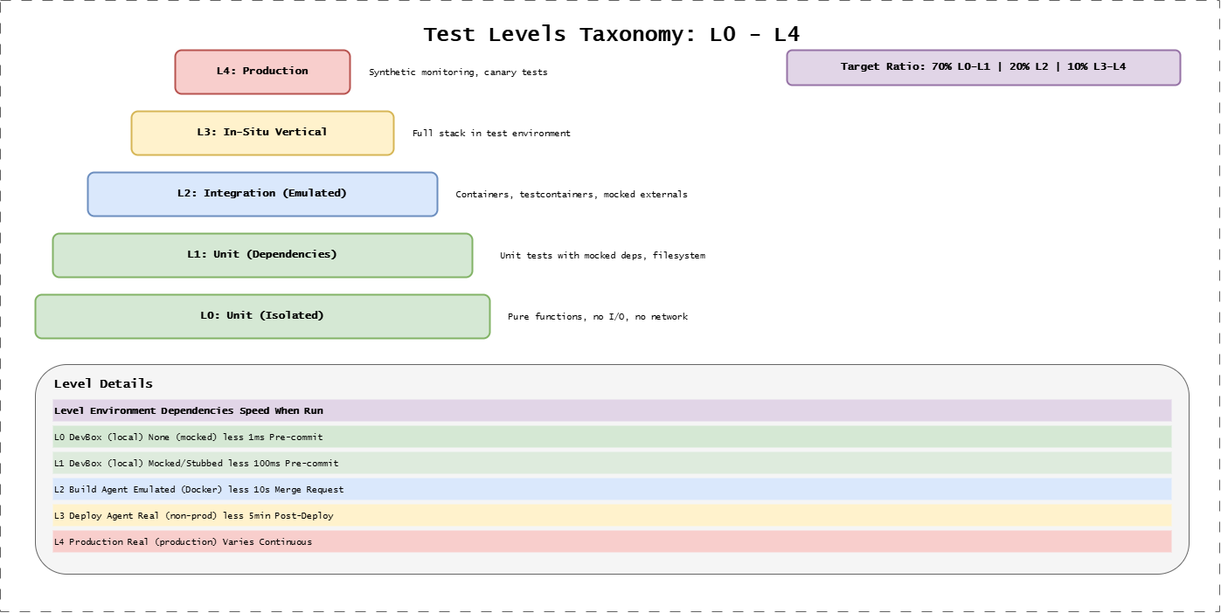Click the Level Details panel header
The image size is (1221, 613).
point(102,383)
